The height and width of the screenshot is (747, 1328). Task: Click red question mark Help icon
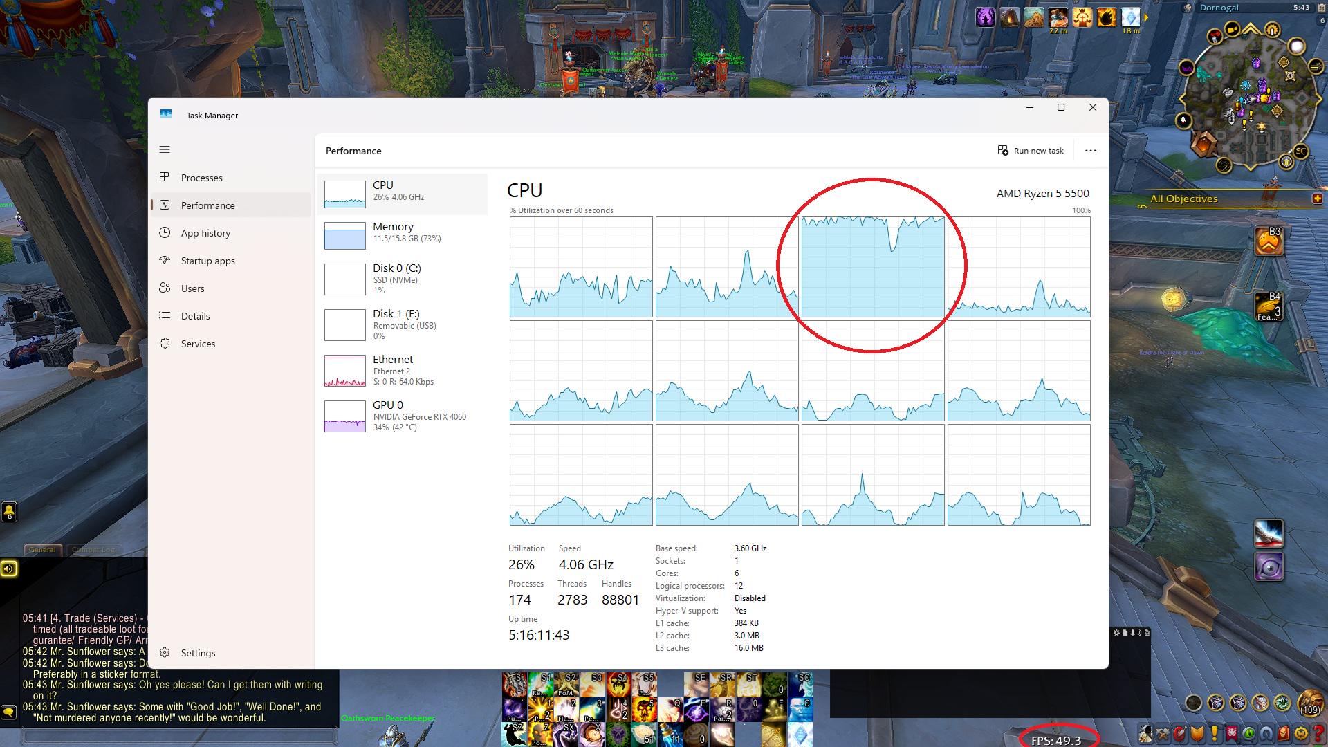(x=1318, y=733)
